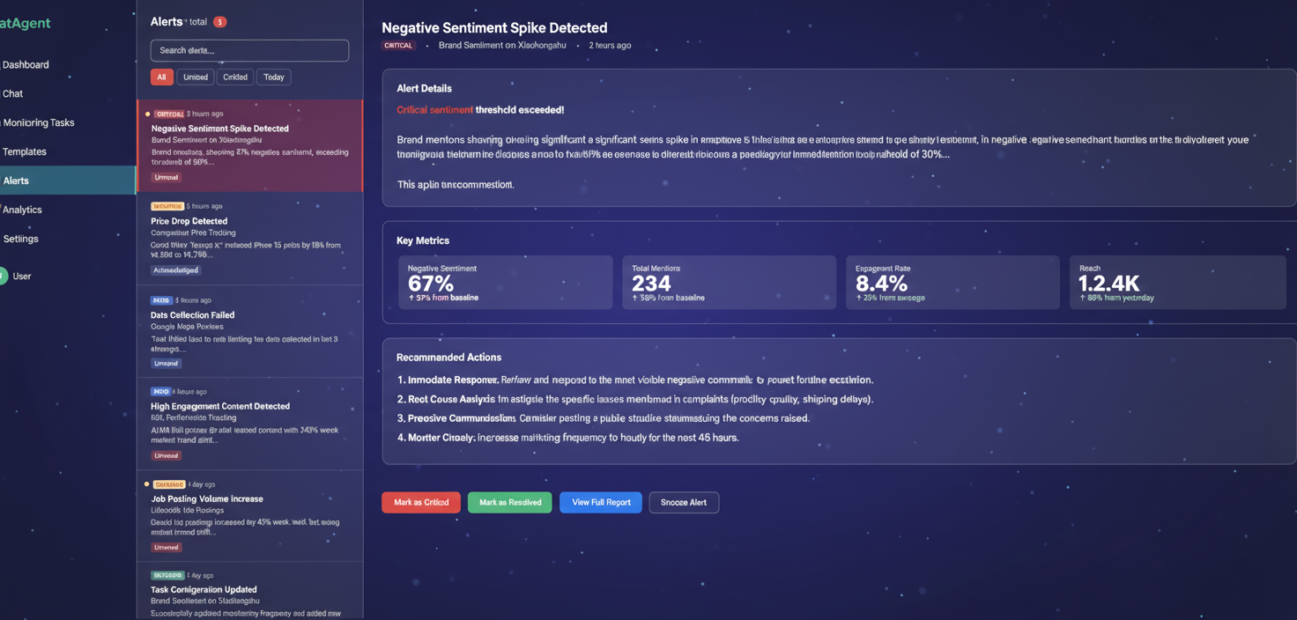The height and width of the screenshot is (620, 1297).
Task: Toggle the 'Critical' alerts filter
Action: tap(234, 77)
